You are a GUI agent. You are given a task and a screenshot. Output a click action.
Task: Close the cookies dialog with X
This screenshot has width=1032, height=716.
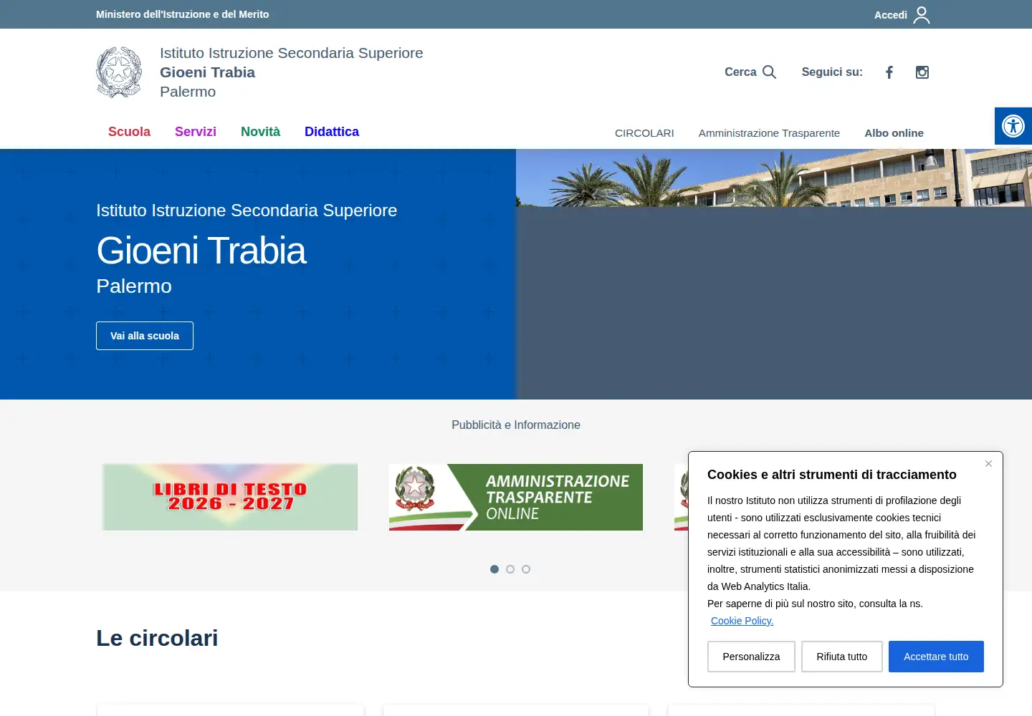988,464
